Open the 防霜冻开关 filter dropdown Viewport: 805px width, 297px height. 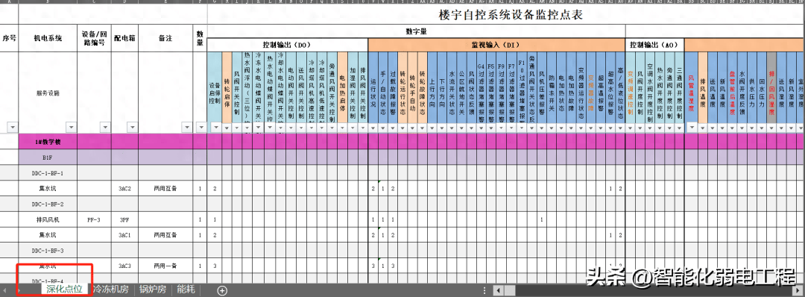(552, 128)
